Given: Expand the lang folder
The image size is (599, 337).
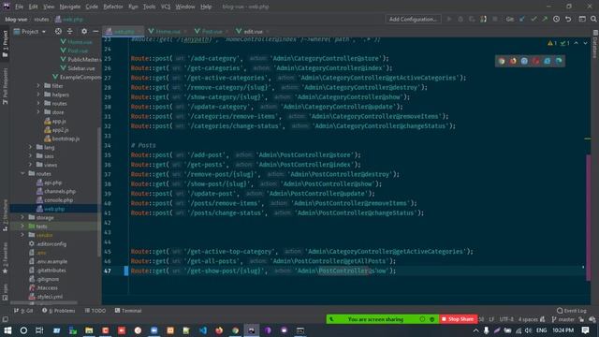Looking at the screenshot, I should tap(31, 147).
